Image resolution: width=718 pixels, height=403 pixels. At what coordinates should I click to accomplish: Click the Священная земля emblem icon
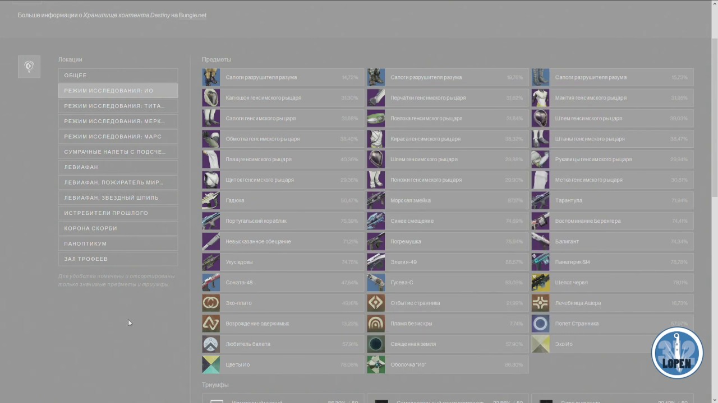[x=376, y=344]
